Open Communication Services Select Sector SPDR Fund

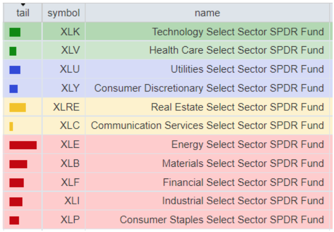click(x=207, y=126)
